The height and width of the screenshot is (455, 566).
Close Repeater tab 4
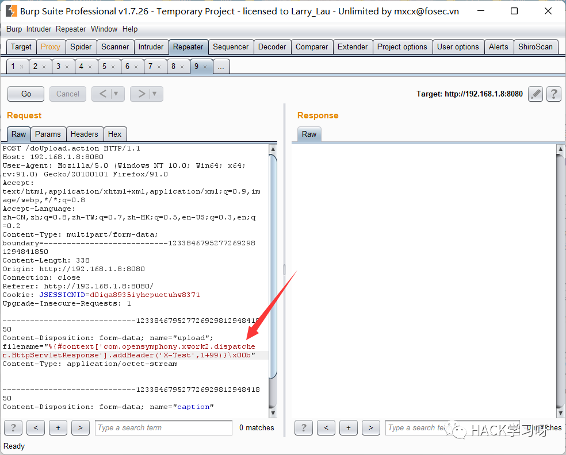tap(90, 67)
